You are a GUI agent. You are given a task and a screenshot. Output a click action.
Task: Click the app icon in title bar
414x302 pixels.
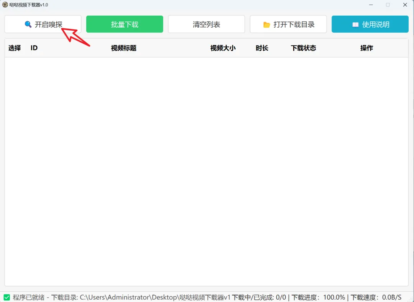click(5, 5)
